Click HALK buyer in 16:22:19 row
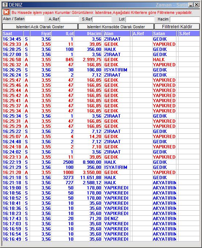 click(110, 162)
